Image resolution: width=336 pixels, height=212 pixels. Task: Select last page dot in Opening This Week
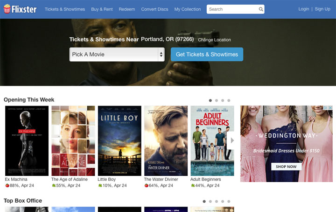click(229, 100)
